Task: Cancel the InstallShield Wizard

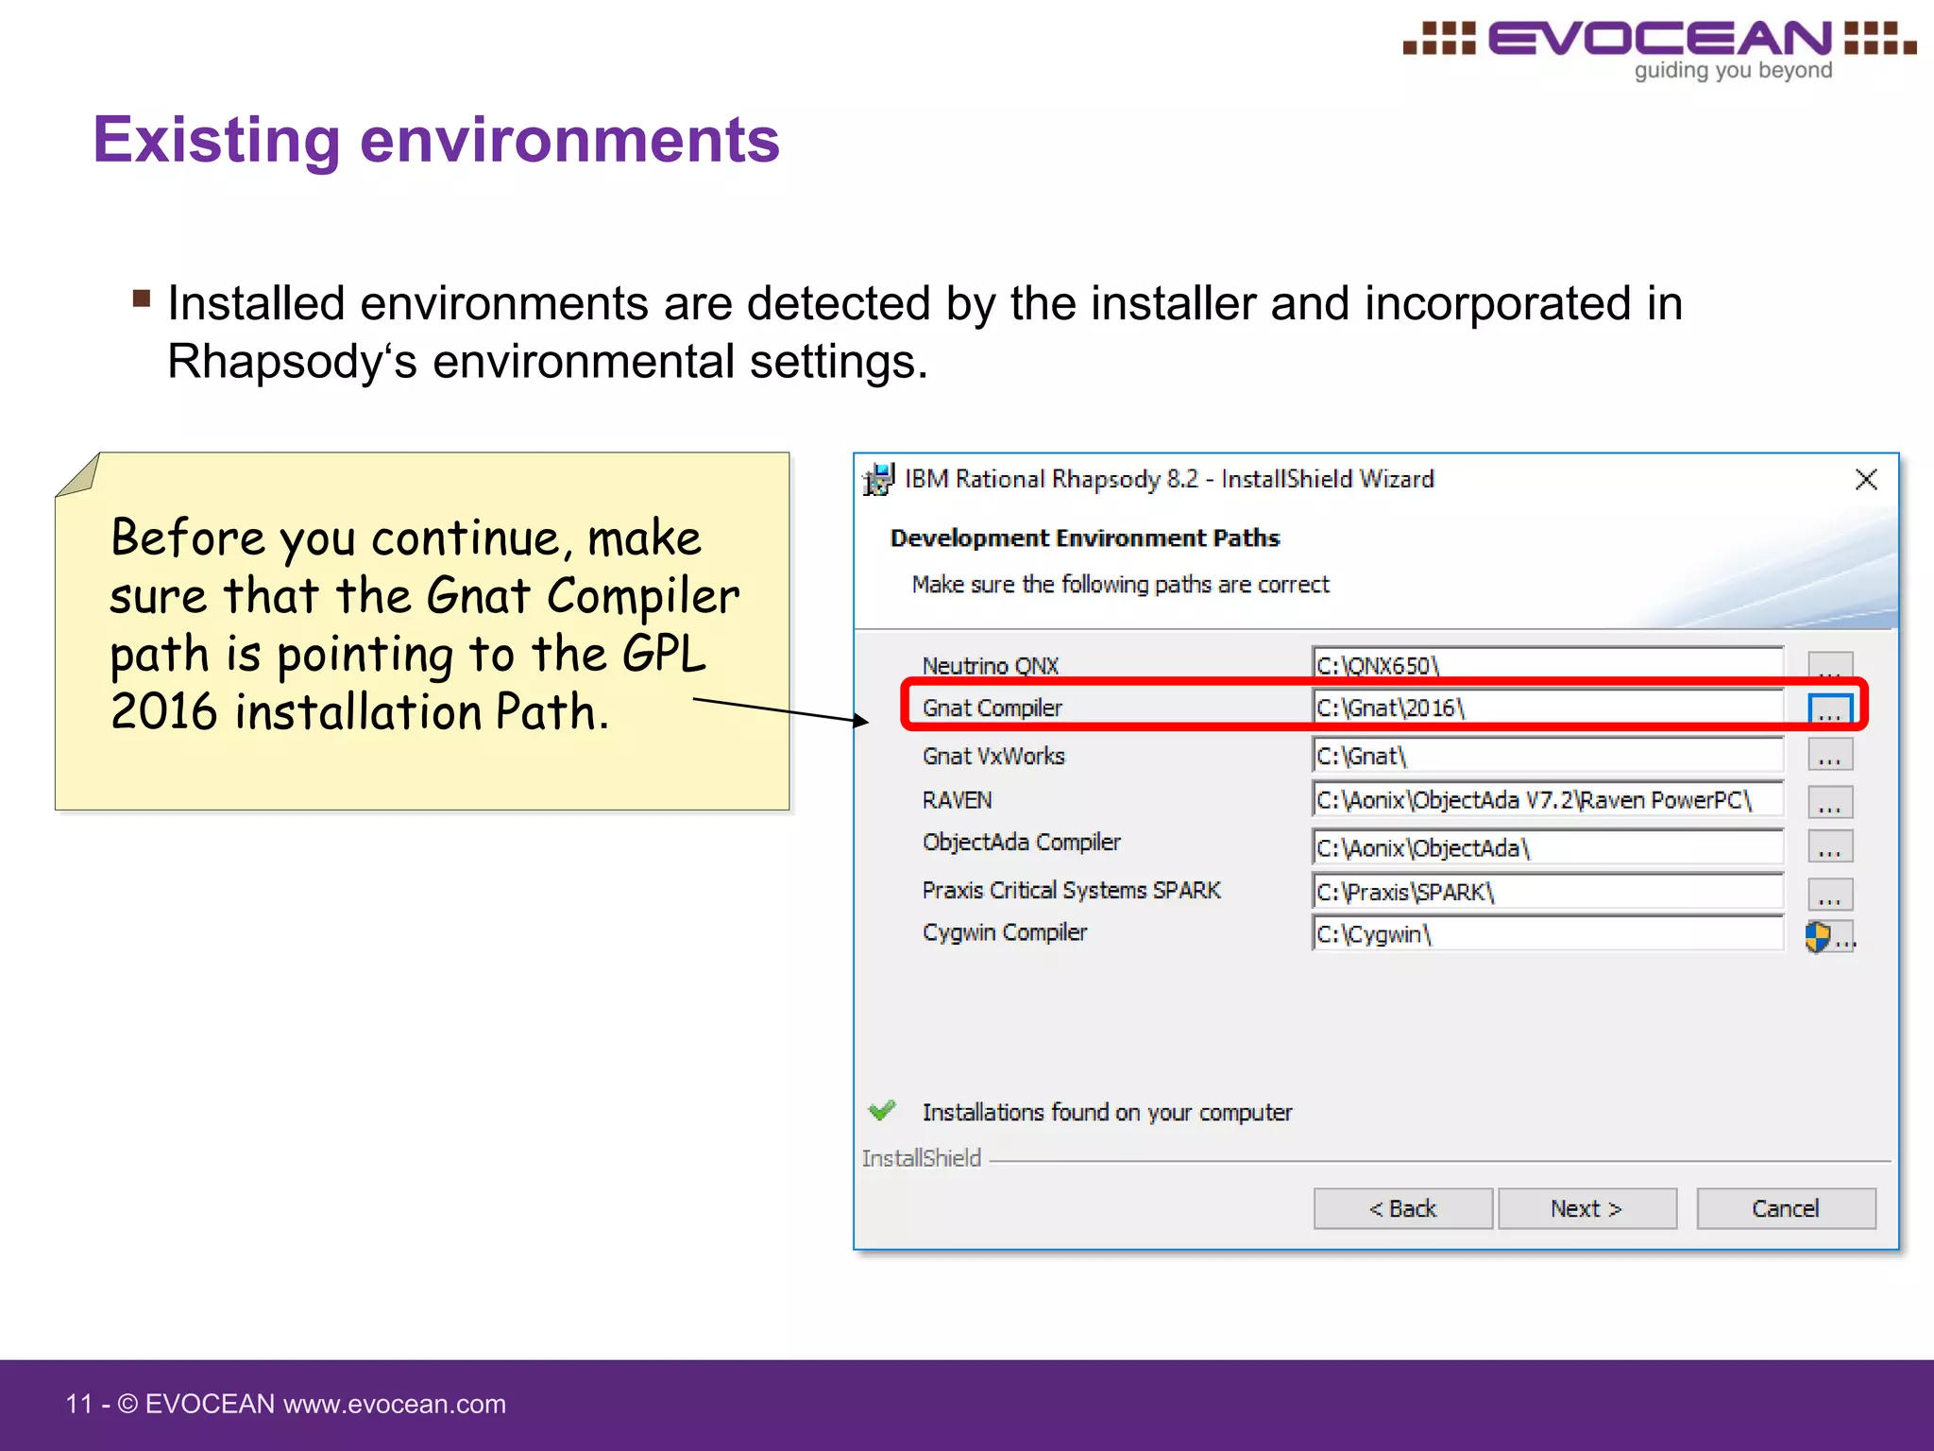Action: (1786, 1208)
